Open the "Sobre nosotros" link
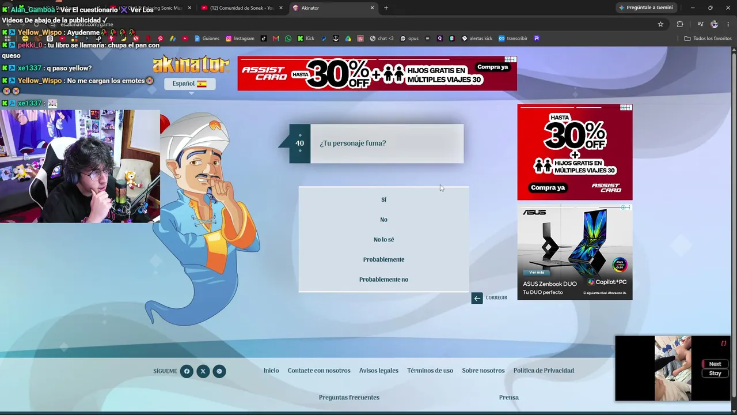 (483, 371)
